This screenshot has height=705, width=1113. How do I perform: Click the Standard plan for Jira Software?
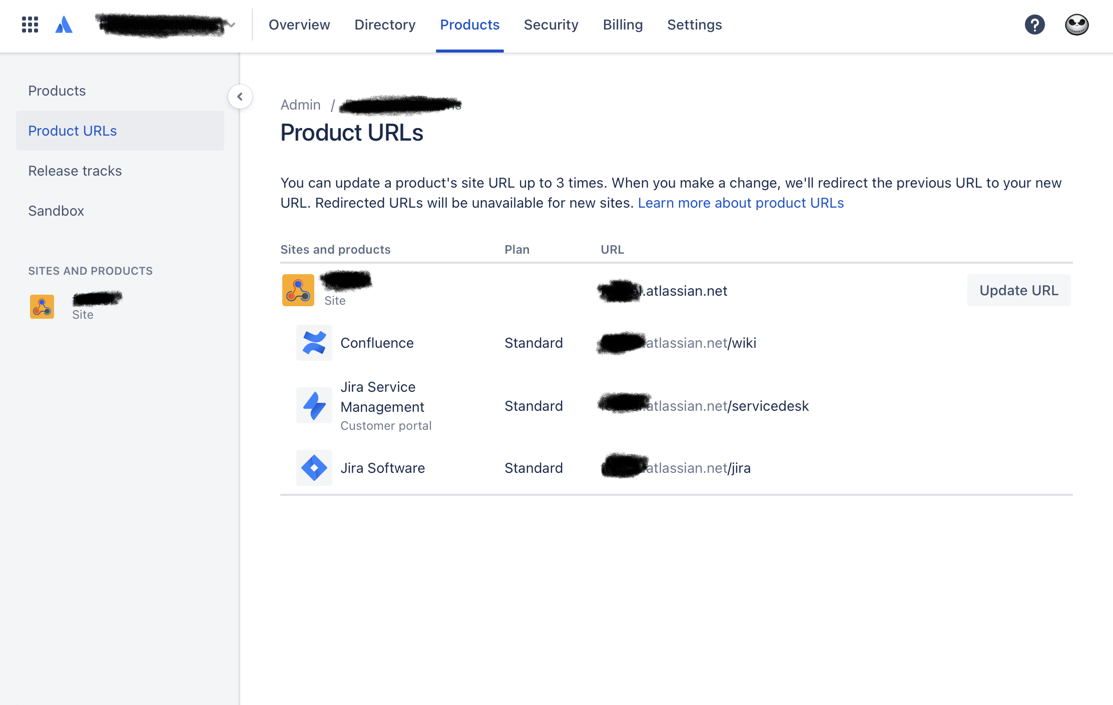[533, 468]
